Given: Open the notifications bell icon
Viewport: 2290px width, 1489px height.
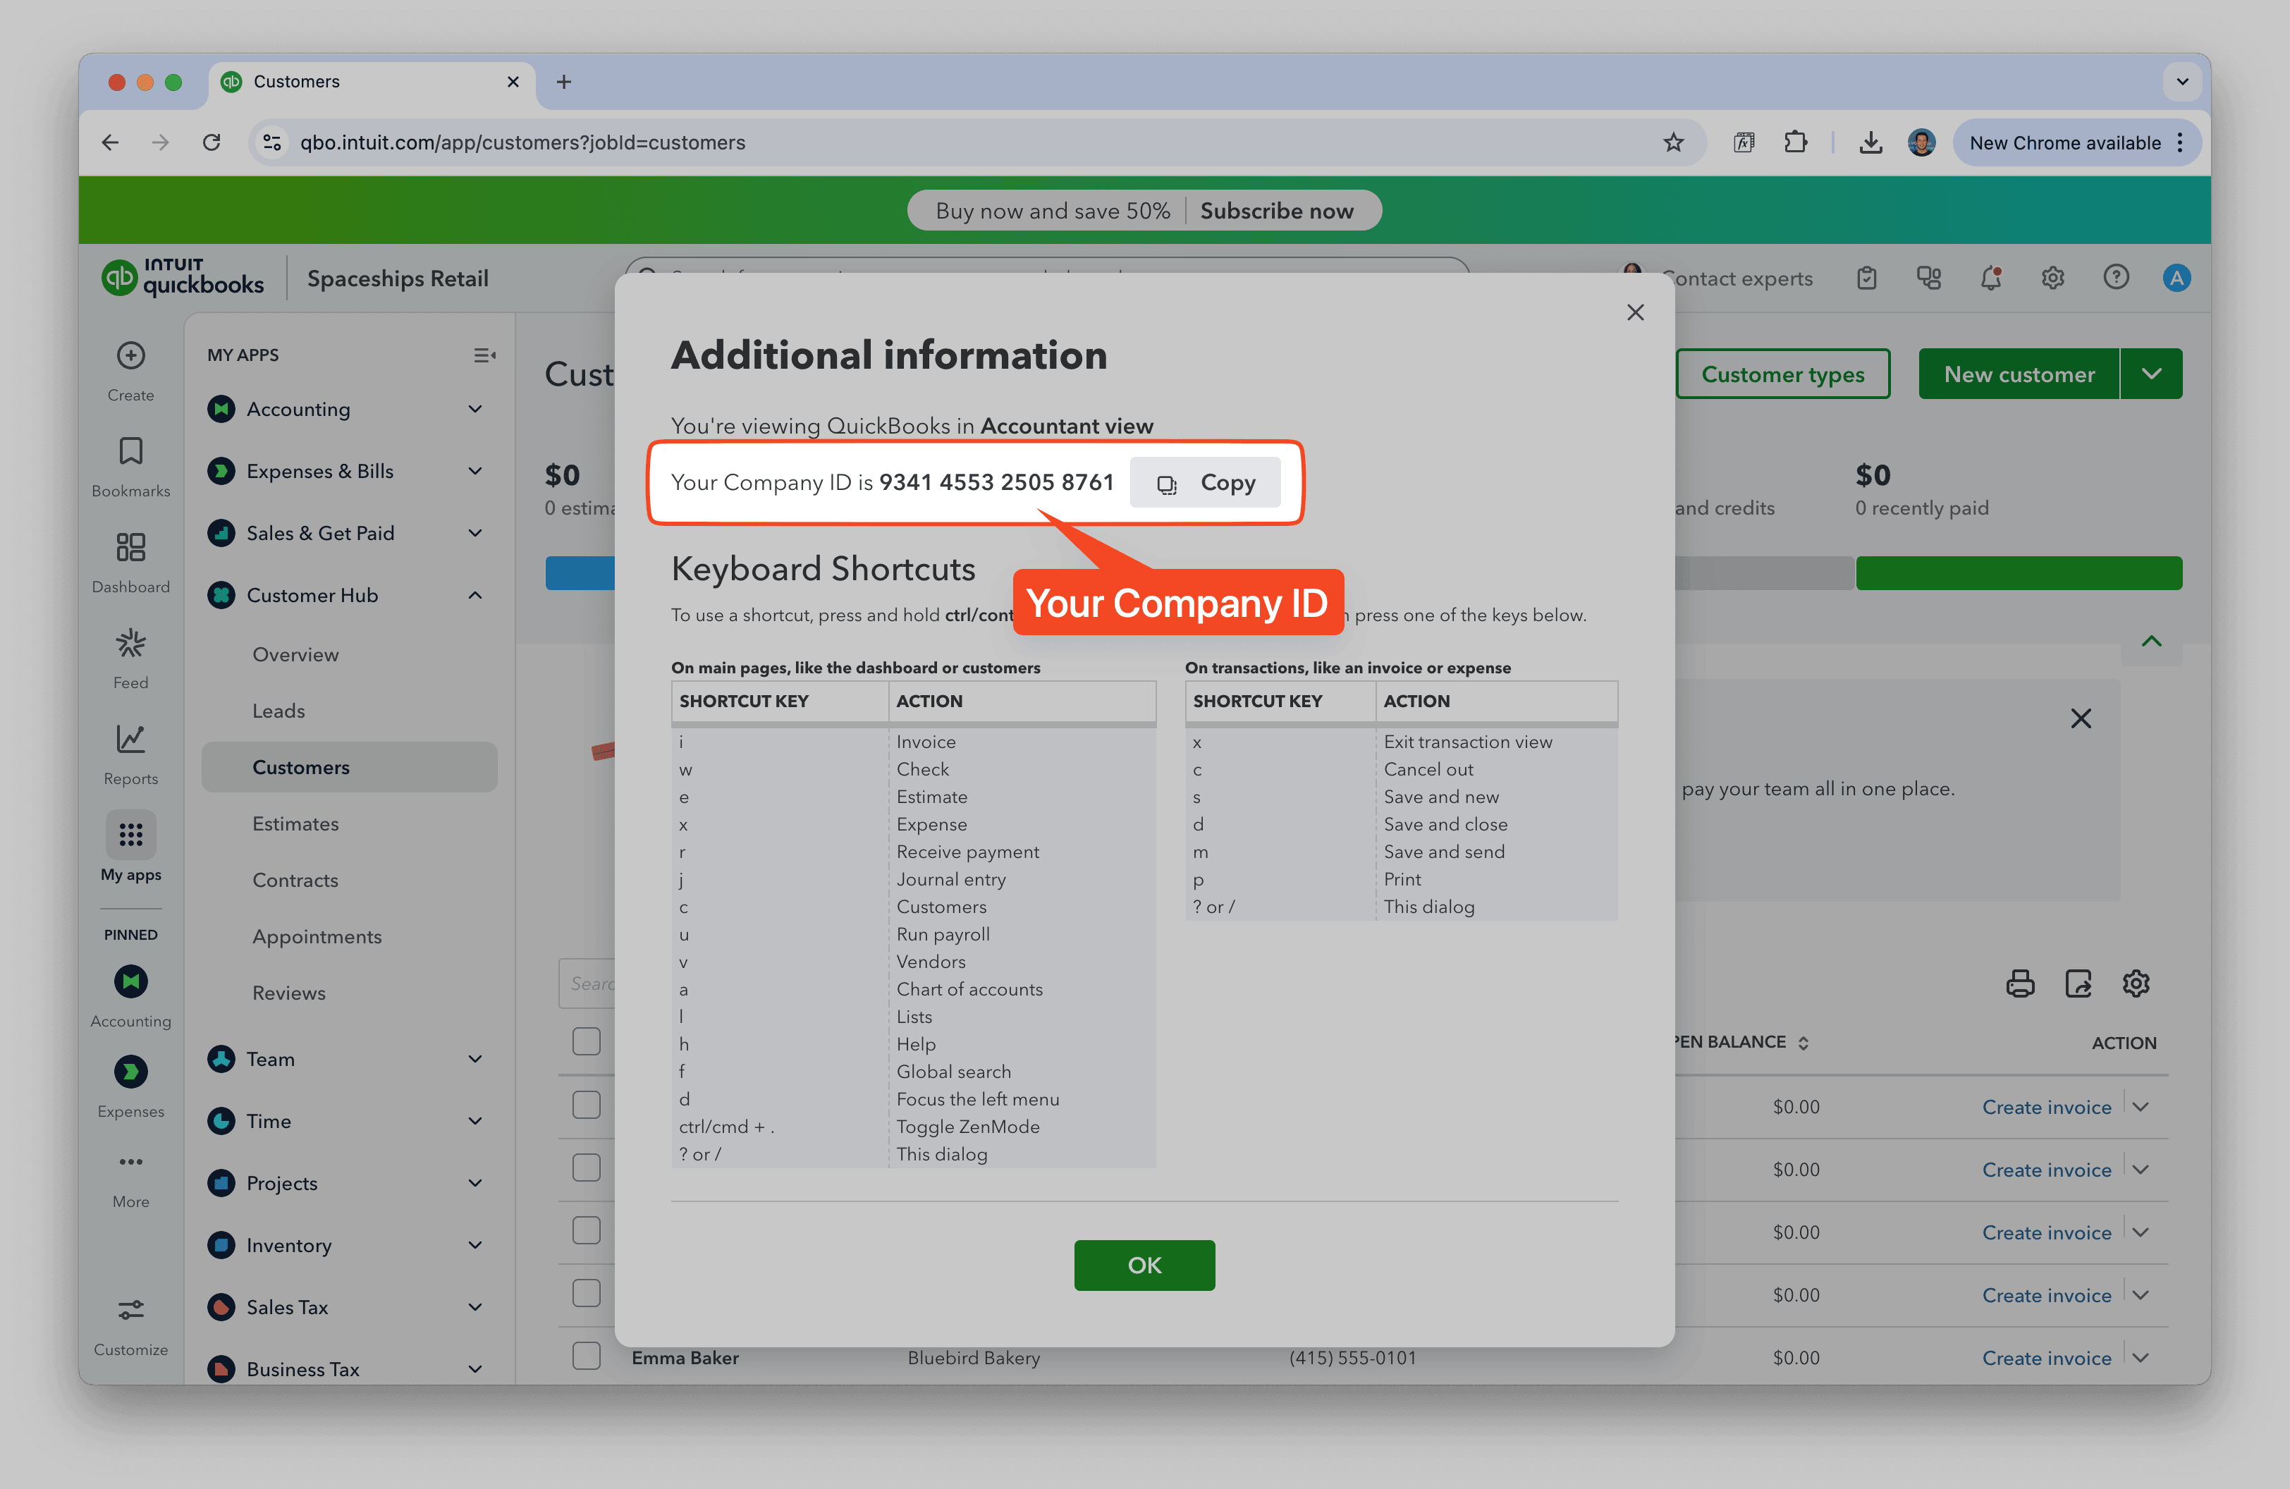Looking at the screenshot, I should [x=1991, y=278].
